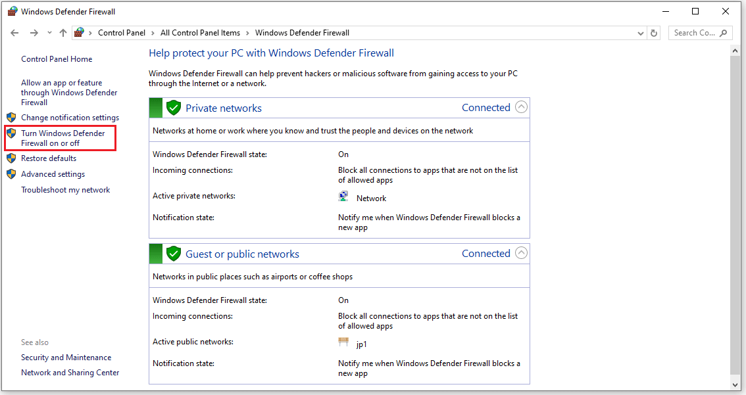Click the refresh icon next to the address bar
This screenshot has height=395, width=746.
(x=653, y=32)
